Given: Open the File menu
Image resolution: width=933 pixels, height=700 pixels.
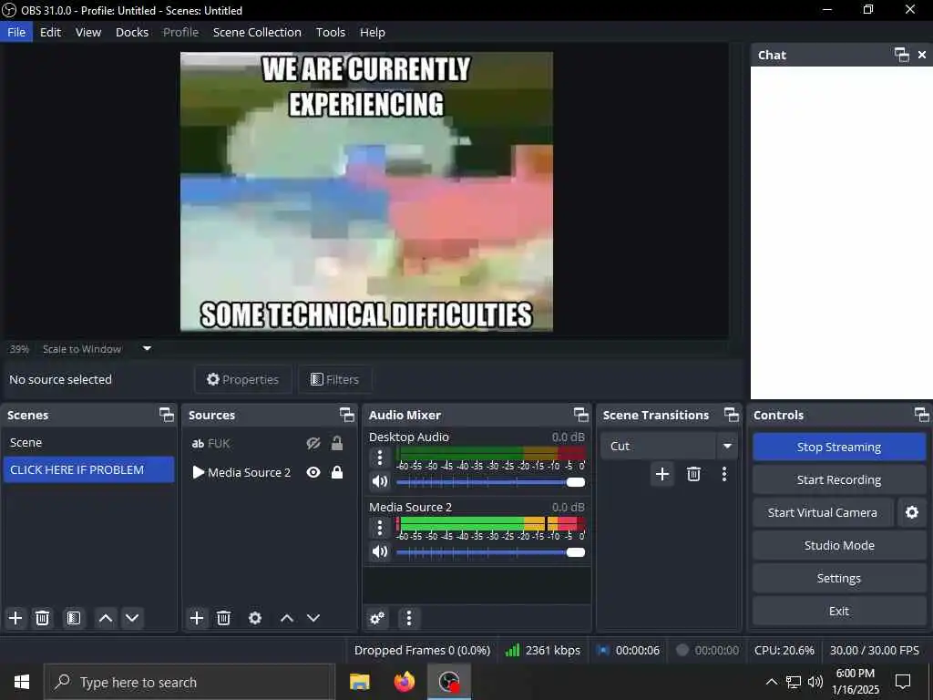Looking at the screenshot, I should pos(16,32).
